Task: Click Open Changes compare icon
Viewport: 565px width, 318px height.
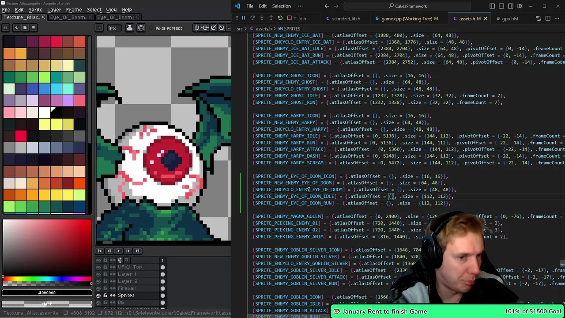Action: coord(539,19)
